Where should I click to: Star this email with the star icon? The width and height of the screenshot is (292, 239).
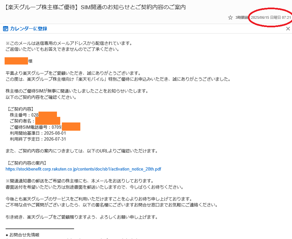coord(230,17)
